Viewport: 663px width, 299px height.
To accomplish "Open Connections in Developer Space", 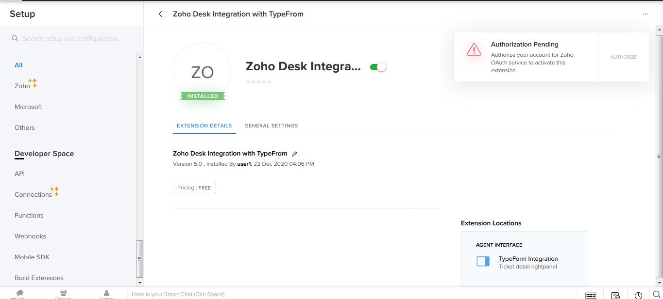I will coord(33,194).
